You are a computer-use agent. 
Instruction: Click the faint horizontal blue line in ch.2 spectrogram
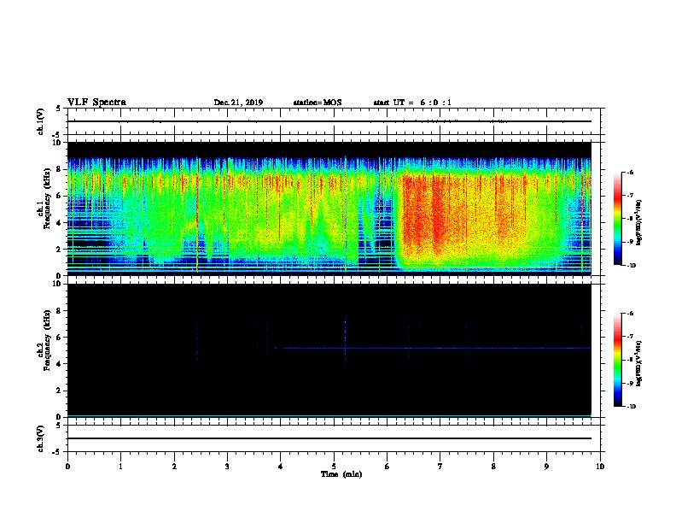point(436,348)
